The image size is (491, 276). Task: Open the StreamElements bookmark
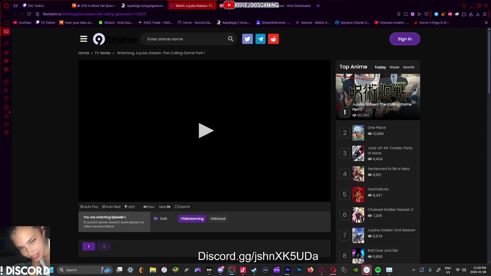273,23
